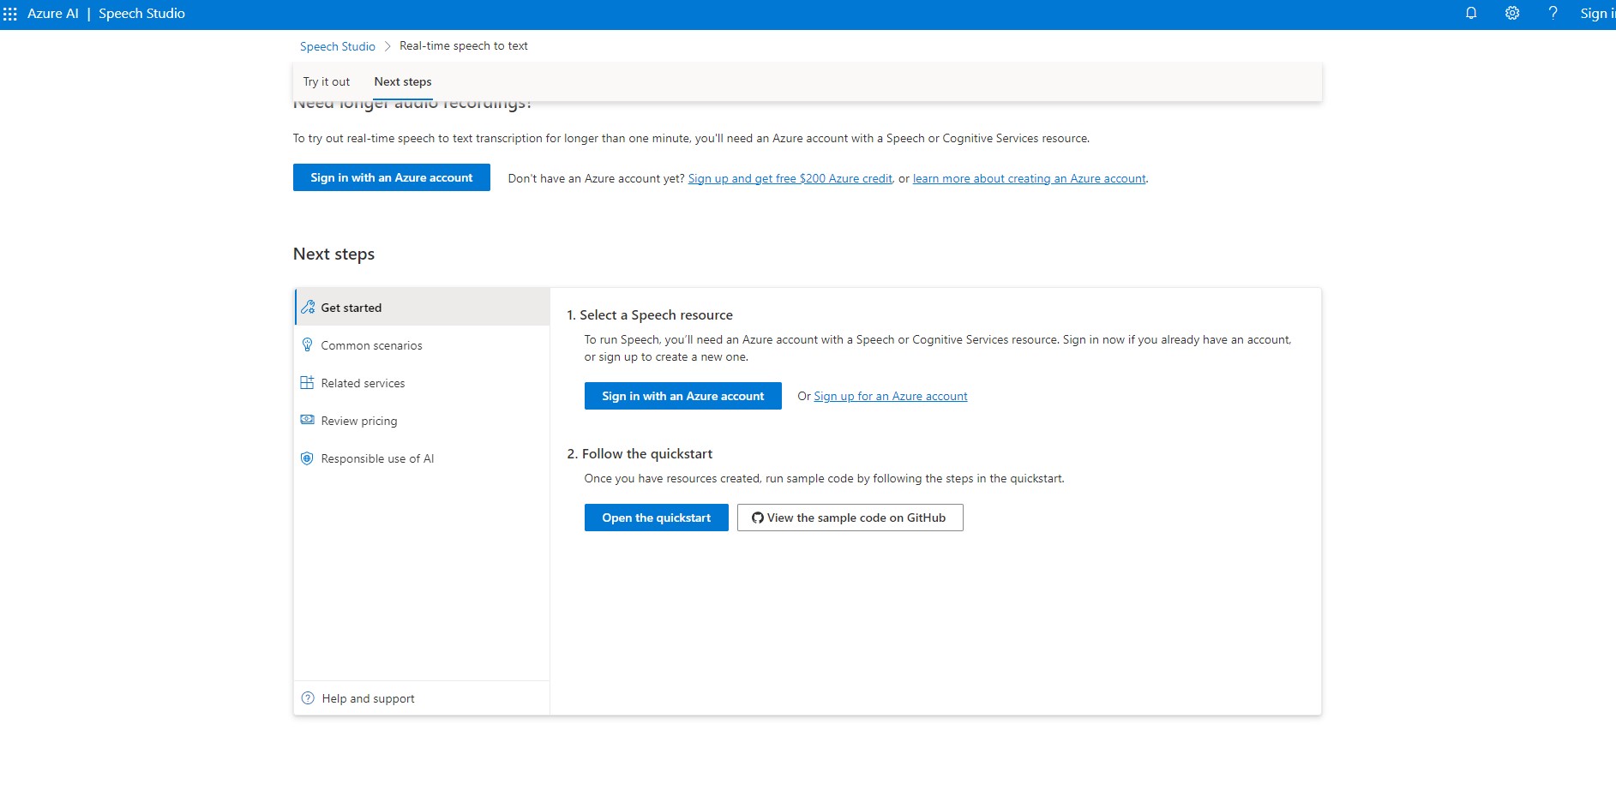Open Sign up for an Azure account link
The width and height of the screenshot is (1616, 790).
pyautogui.click(x=891, y=396)
